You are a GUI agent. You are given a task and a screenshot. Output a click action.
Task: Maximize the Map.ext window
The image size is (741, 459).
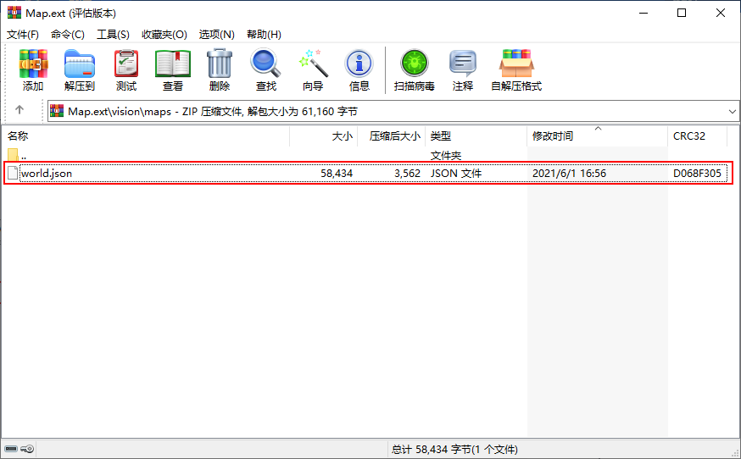click(682, 13)
